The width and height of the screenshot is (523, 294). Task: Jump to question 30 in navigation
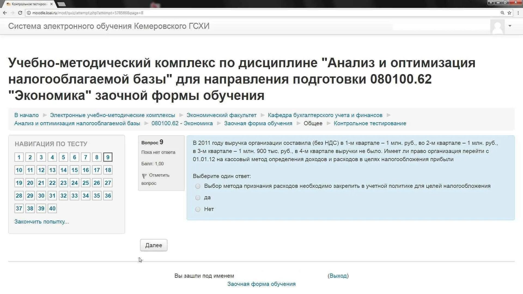point(41,196)
